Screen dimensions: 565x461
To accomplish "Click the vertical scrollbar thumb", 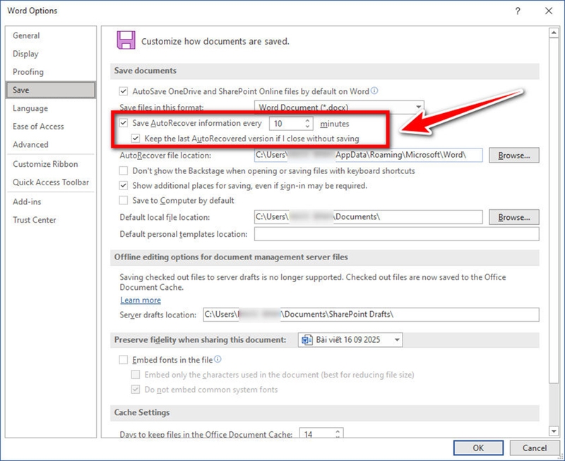I will (554, 211).
